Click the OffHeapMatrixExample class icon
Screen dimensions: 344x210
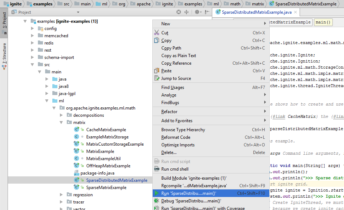click(x=77, y=166)
